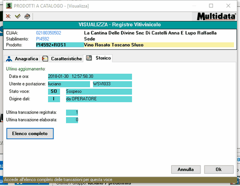Open the book help icon in toolbar

tap(27, 16)
